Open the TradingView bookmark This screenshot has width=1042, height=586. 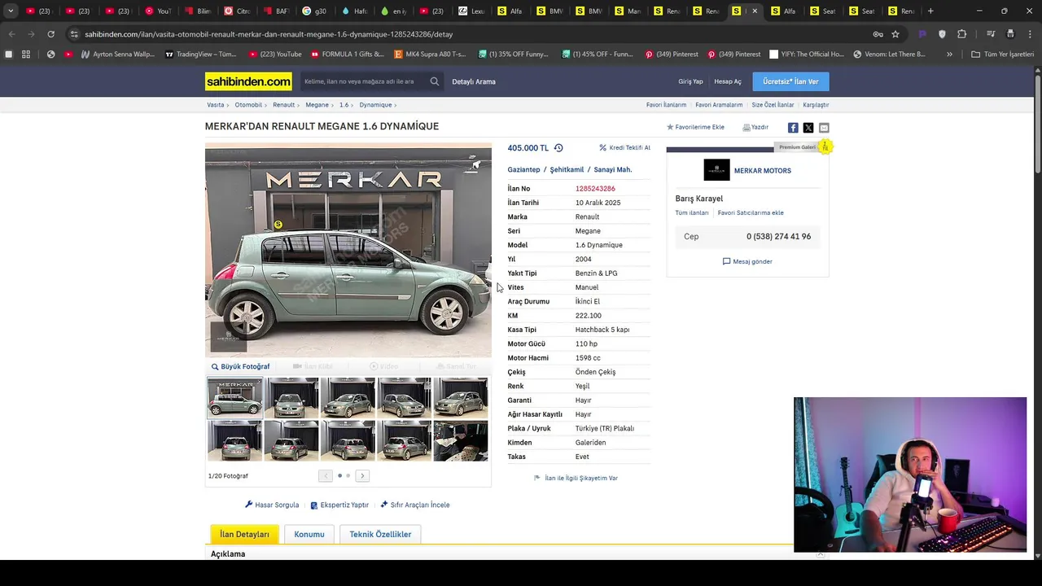(200, 55)
